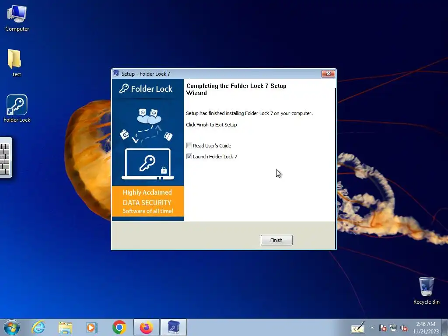Click the Folder Lock setup taskbar button
448x336 pixels.
173,327
